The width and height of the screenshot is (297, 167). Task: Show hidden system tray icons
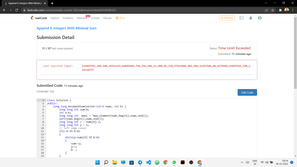point(242,162)
